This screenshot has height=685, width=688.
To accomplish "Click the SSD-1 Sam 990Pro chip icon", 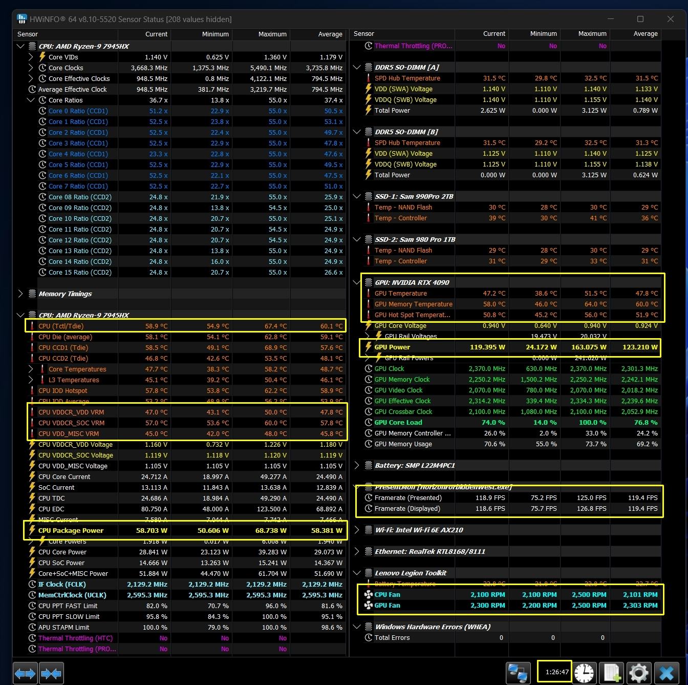I will [368, 197].
